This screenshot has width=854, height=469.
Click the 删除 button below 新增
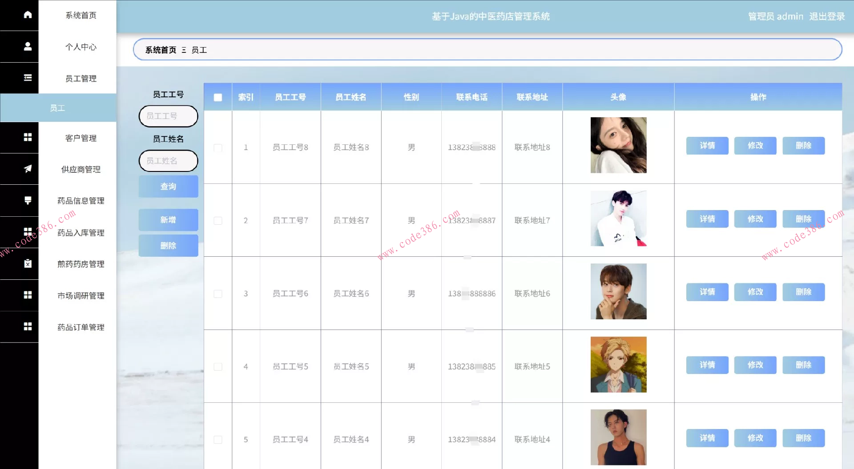[169, 246]
